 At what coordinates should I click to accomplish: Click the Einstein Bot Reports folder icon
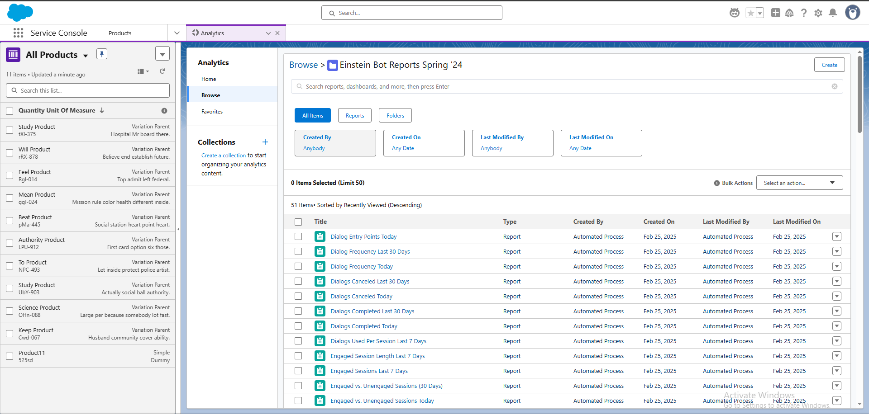pyautogui.click(x=333, y=65)
